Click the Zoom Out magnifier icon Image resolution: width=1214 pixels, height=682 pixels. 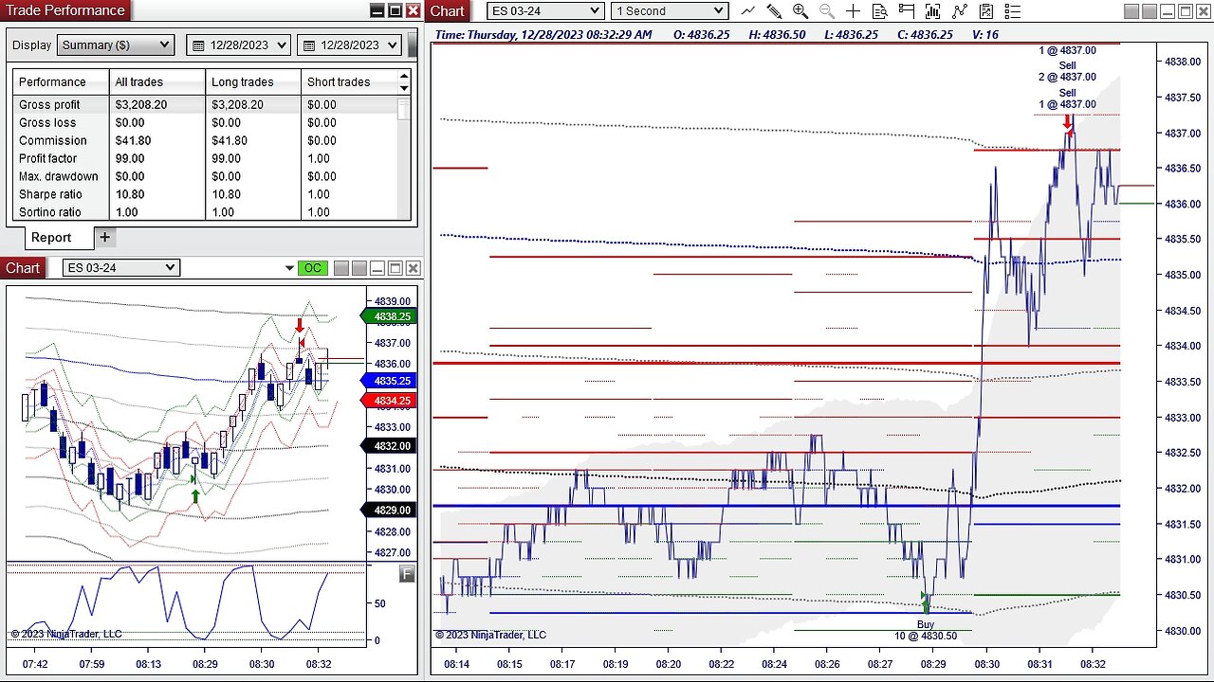827,11
